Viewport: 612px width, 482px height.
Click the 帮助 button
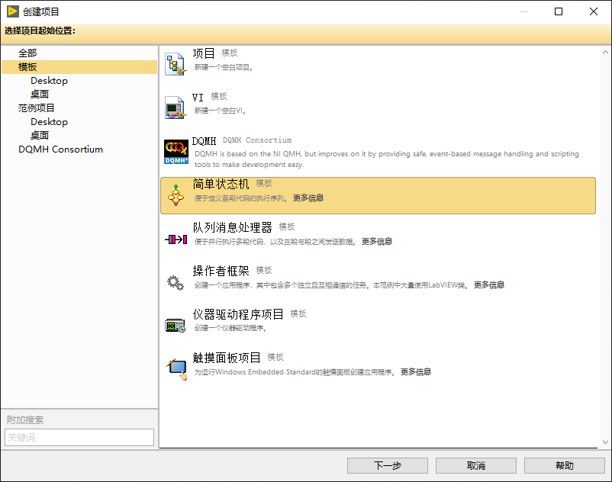click(x=565, y=466)
